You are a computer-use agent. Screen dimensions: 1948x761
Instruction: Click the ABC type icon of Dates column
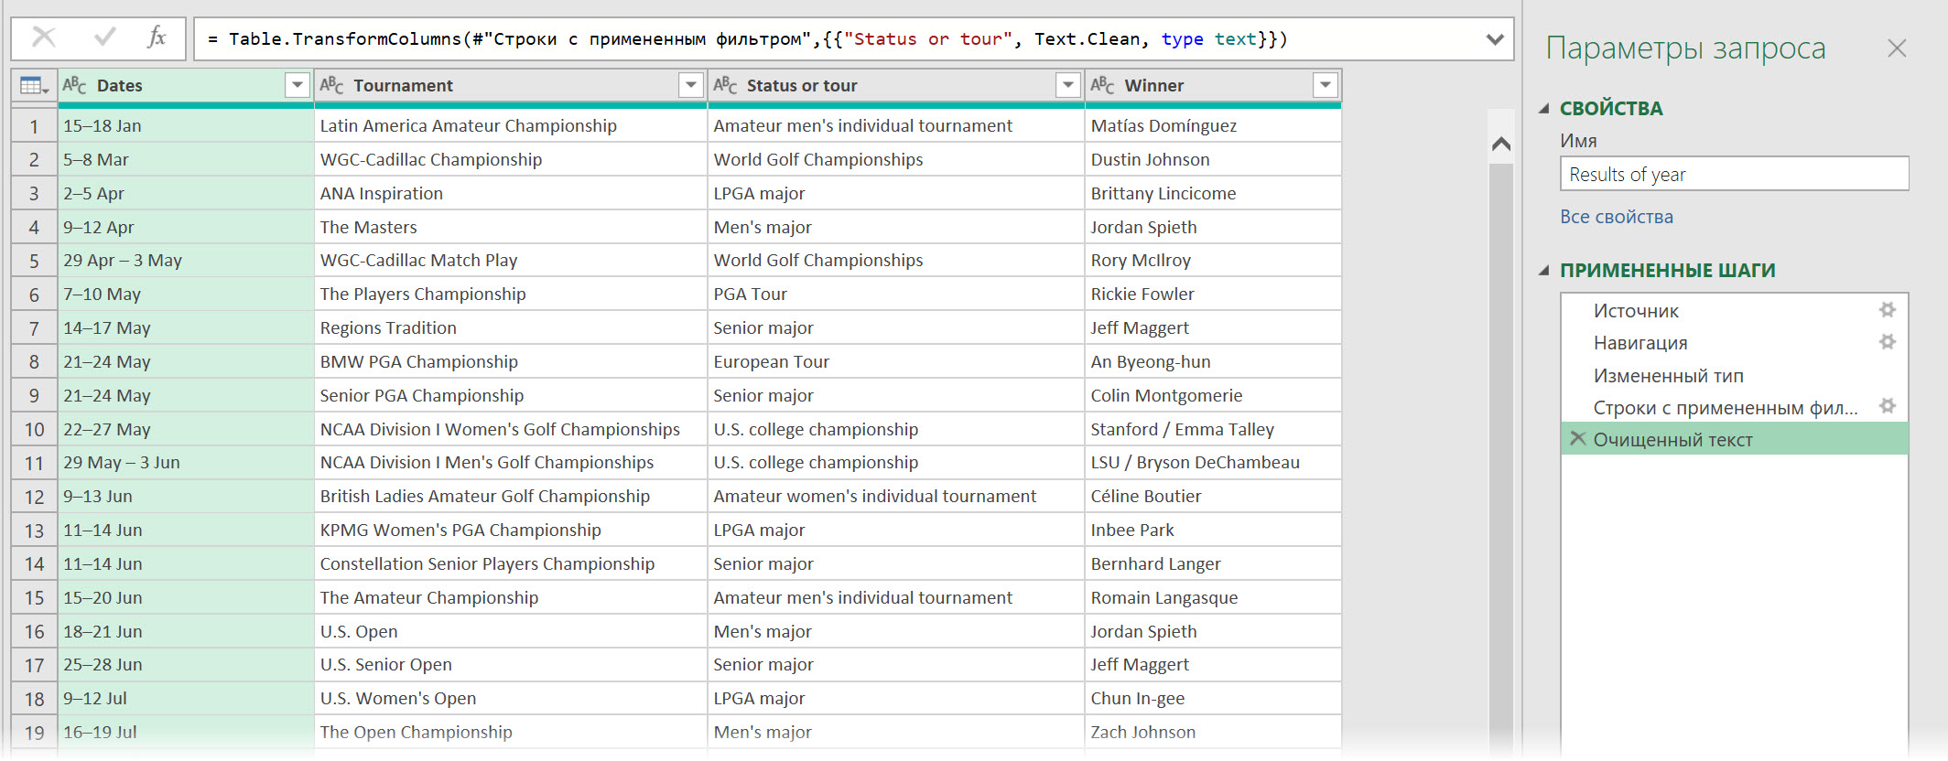click(74, 85)
